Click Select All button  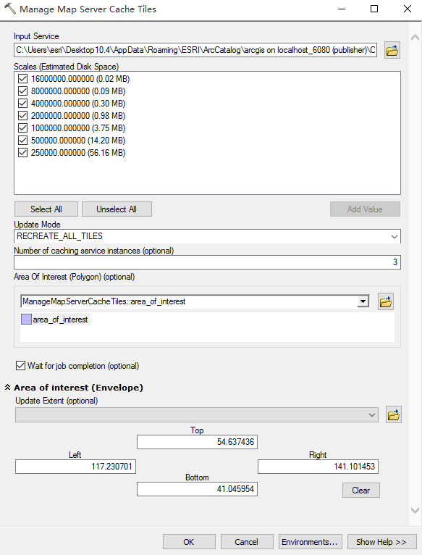(x=46, y=209)
